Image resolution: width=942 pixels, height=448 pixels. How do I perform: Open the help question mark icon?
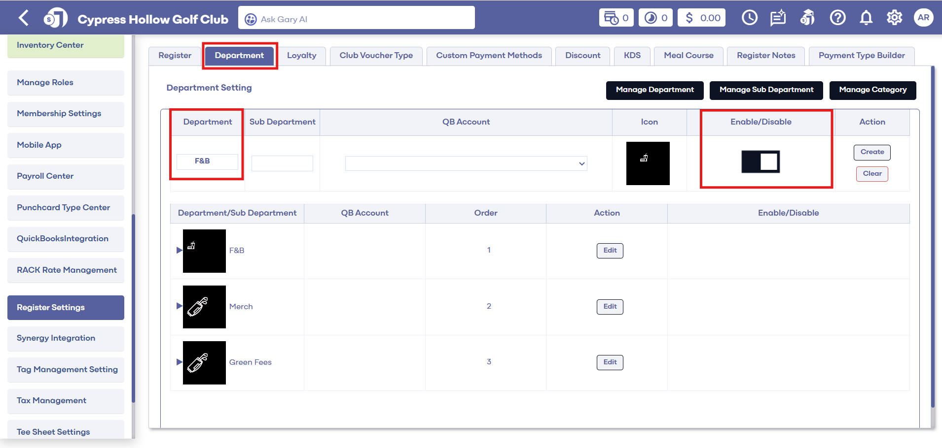pos(837,18)
